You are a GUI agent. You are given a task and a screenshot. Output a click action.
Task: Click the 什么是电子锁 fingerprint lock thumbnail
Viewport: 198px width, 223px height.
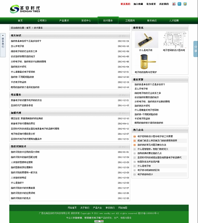(x=146, y=39)
